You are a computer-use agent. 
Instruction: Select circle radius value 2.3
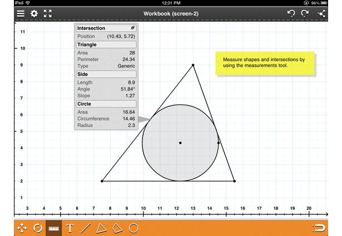pyautogui.click(x=132, y=125)
